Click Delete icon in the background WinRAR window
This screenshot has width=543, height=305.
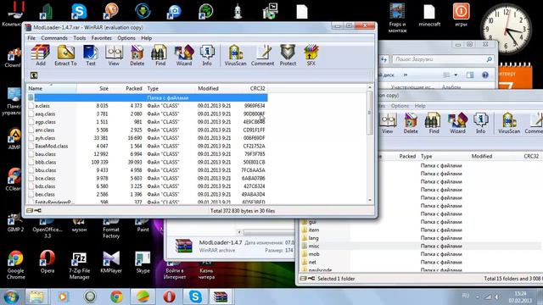411,123
